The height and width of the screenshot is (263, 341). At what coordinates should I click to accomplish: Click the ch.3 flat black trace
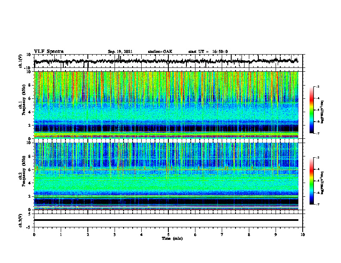166,220
